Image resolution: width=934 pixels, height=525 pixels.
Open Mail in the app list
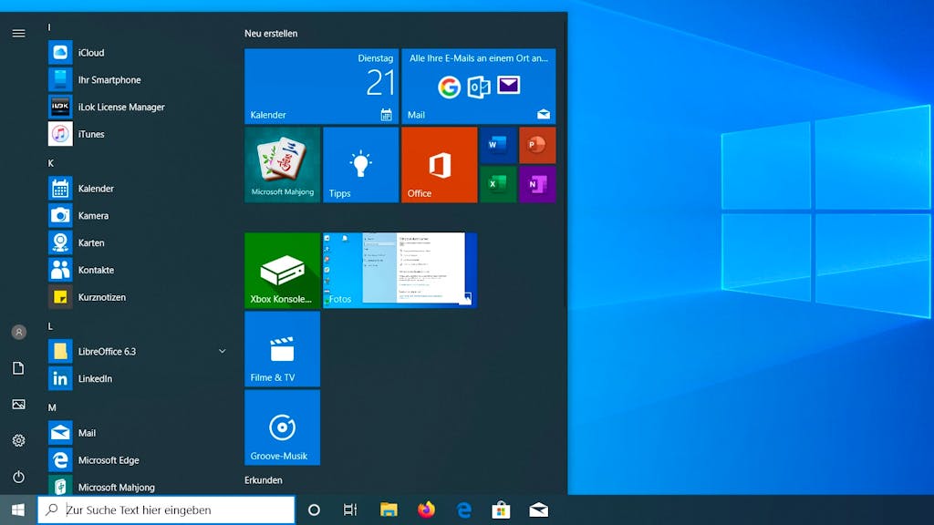[137, 433]
